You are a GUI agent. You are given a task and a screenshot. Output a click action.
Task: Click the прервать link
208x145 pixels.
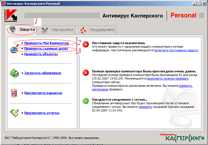[x=145, y=107]
